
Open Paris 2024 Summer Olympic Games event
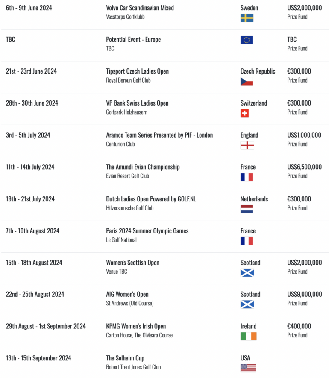click(147, 231)
